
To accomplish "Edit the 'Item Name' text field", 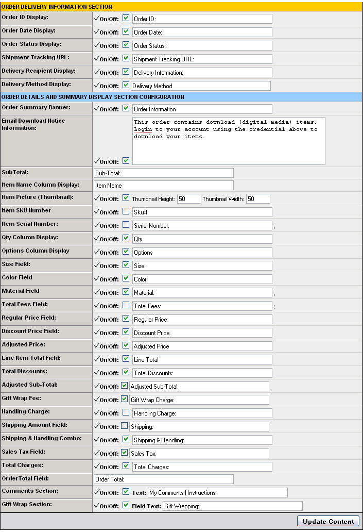I will (x=163, y=185).
